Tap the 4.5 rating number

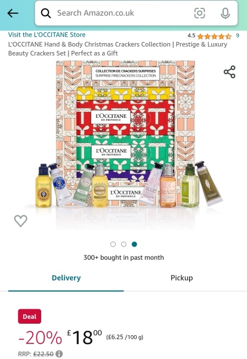pos(192,35)
